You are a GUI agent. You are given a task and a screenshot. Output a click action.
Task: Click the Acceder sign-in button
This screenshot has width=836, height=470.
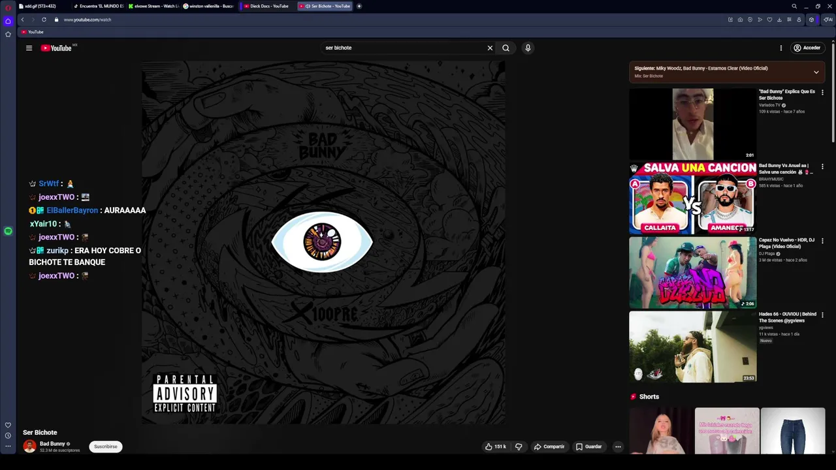pyautogui.click(x=807, y=48)
